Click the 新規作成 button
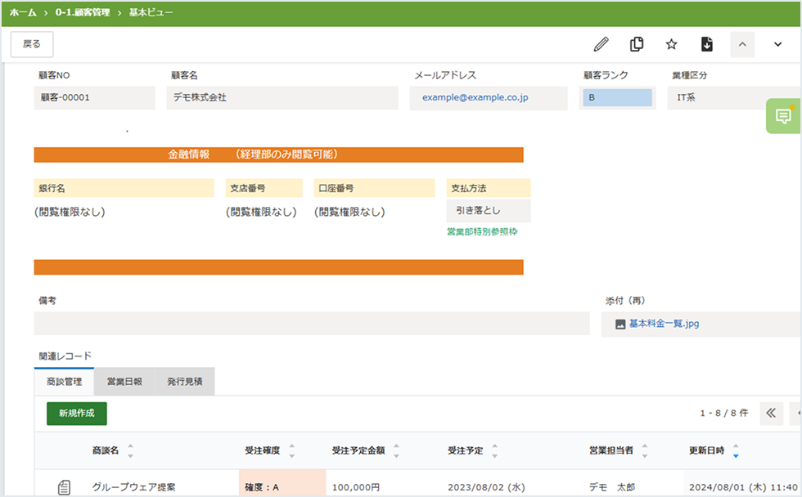This screenshot has height=497, width=802. (x=77, y=414)
